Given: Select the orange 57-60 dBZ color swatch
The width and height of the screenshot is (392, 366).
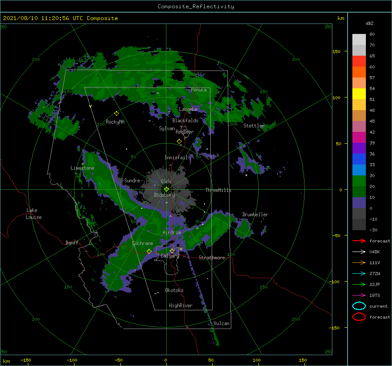Looking at the screenshot, I should [x=359, y=72].
